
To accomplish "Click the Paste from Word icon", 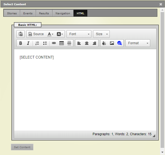I will pos(21,34).
